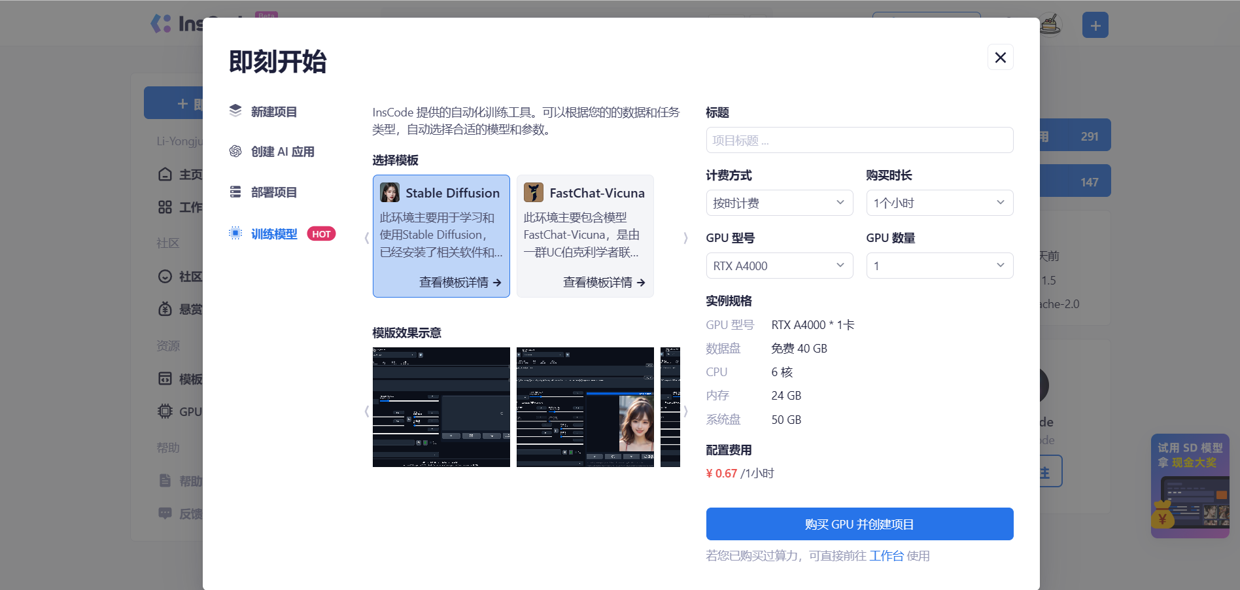The height and width of the screenshot is (590, 1240).
Task: Click the 新建项目 layers icon
Action: (235, 111)
